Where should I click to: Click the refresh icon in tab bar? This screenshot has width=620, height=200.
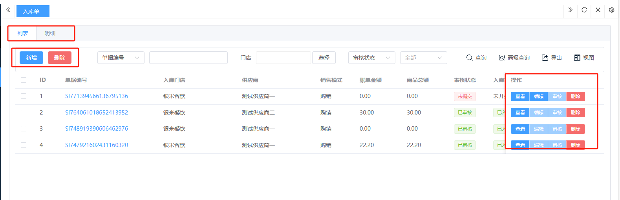coord(584,10)
